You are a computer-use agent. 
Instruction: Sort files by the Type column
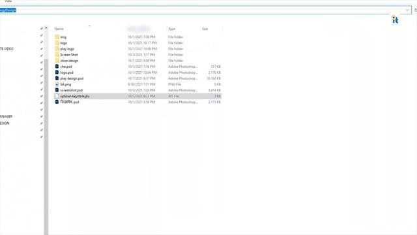point(172,29)
